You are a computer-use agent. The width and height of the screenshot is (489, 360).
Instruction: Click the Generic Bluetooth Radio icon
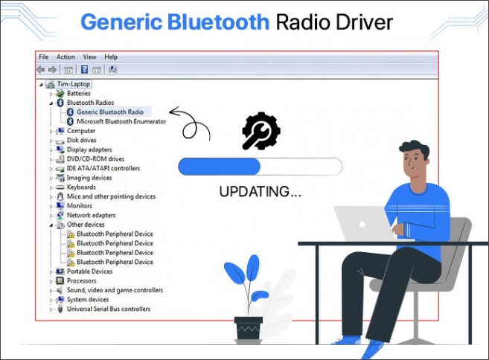pyautogui.click(x=71, y=112)
